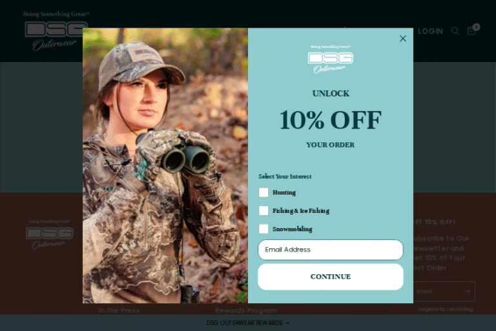Click the CONTINUE button

(x=330, y=277)
